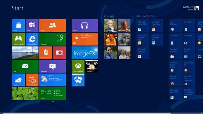Open Certyfikat cyfrowy dla projektów tile
This screenshot has height=114, width=203.
pos(189,94)
